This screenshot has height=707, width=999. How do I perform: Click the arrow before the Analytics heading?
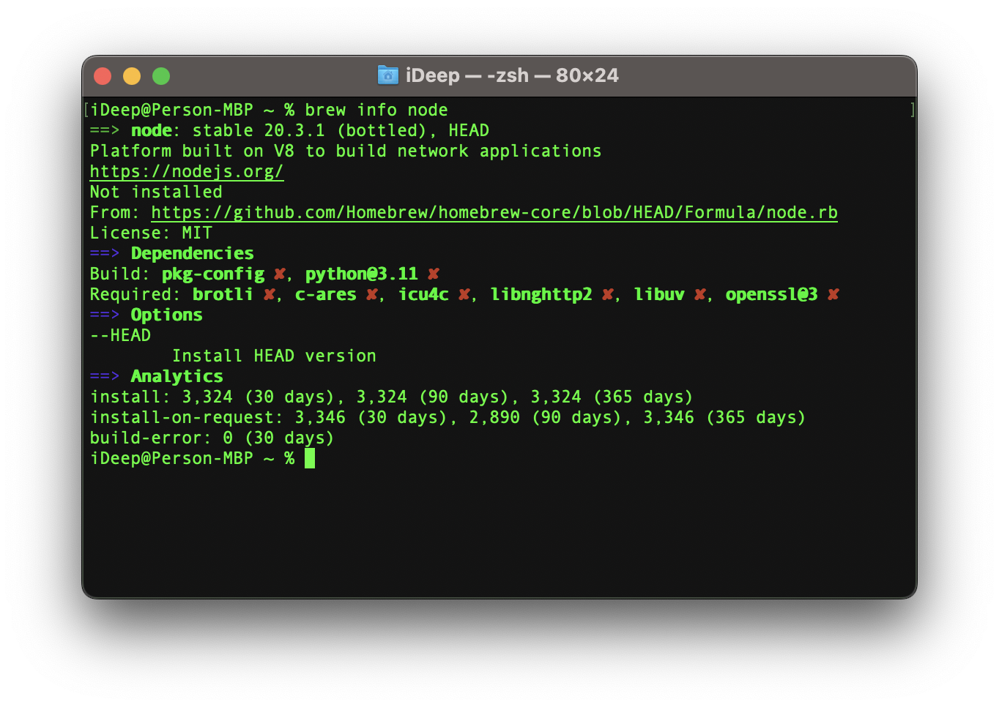coord(104,376)
